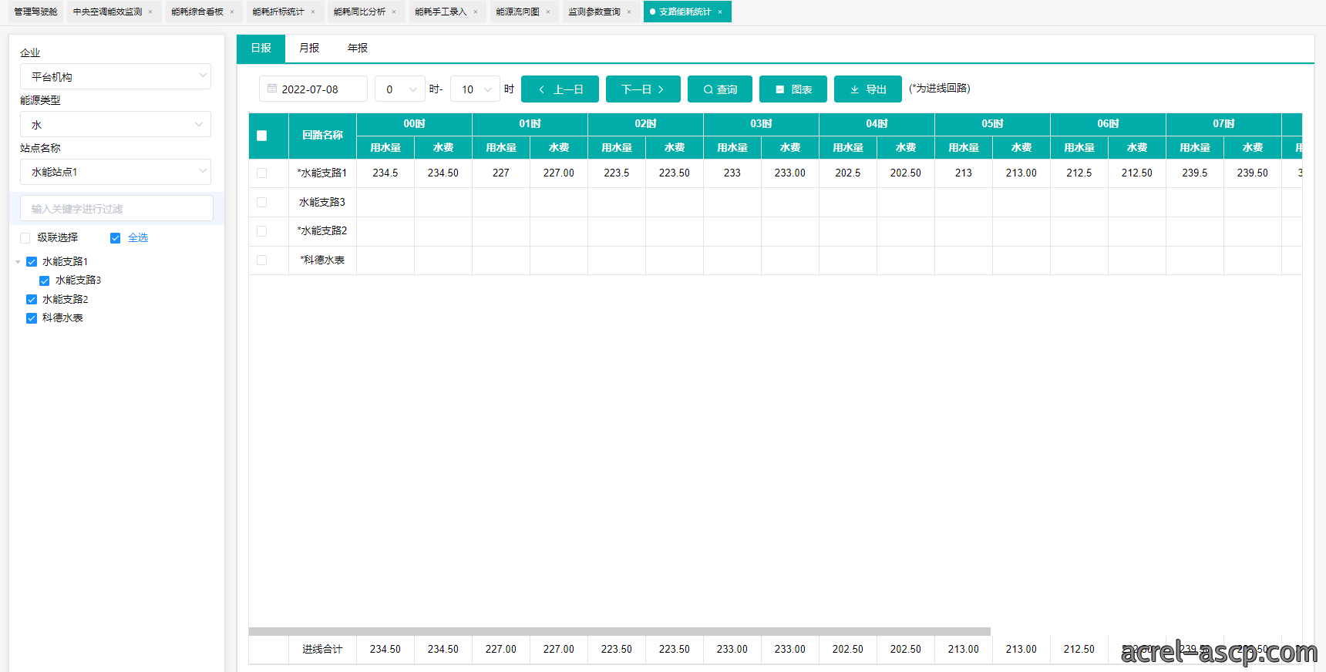Image resolution: width=1326 pixels, height=672 pixels.
Task: Click the left arrow on 上一日 button
Action: [542, 89]
